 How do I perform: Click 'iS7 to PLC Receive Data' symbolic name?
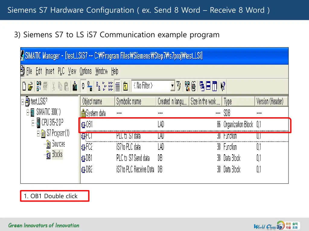click(135, 169)
